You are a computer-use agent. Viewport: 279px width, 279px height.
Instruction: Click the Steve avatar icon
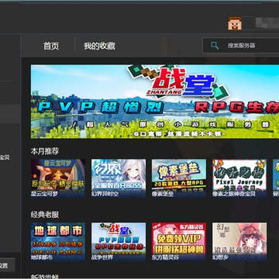point(235,23)
